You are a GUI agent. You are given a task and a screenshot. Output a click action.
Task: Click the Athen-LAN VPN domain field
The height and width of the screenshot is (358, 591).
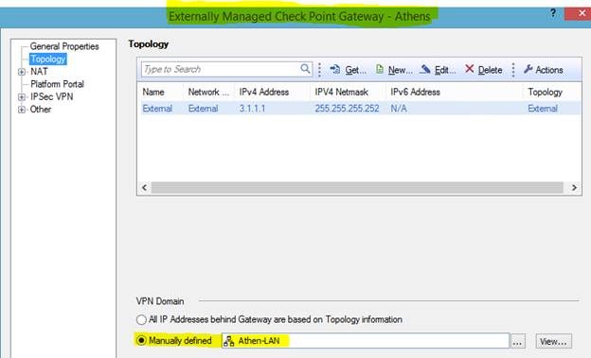coord(366,341)
